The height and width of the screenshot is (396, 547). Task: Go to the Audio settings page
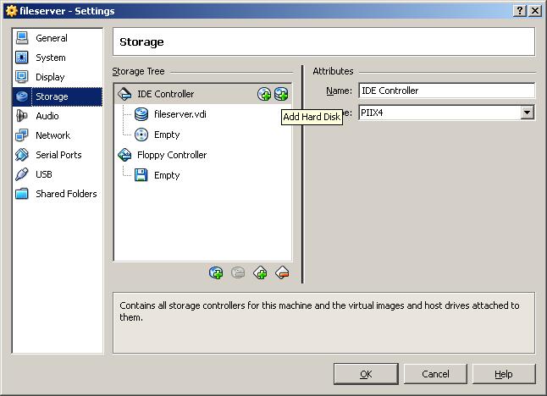click(x=58, y=116)
